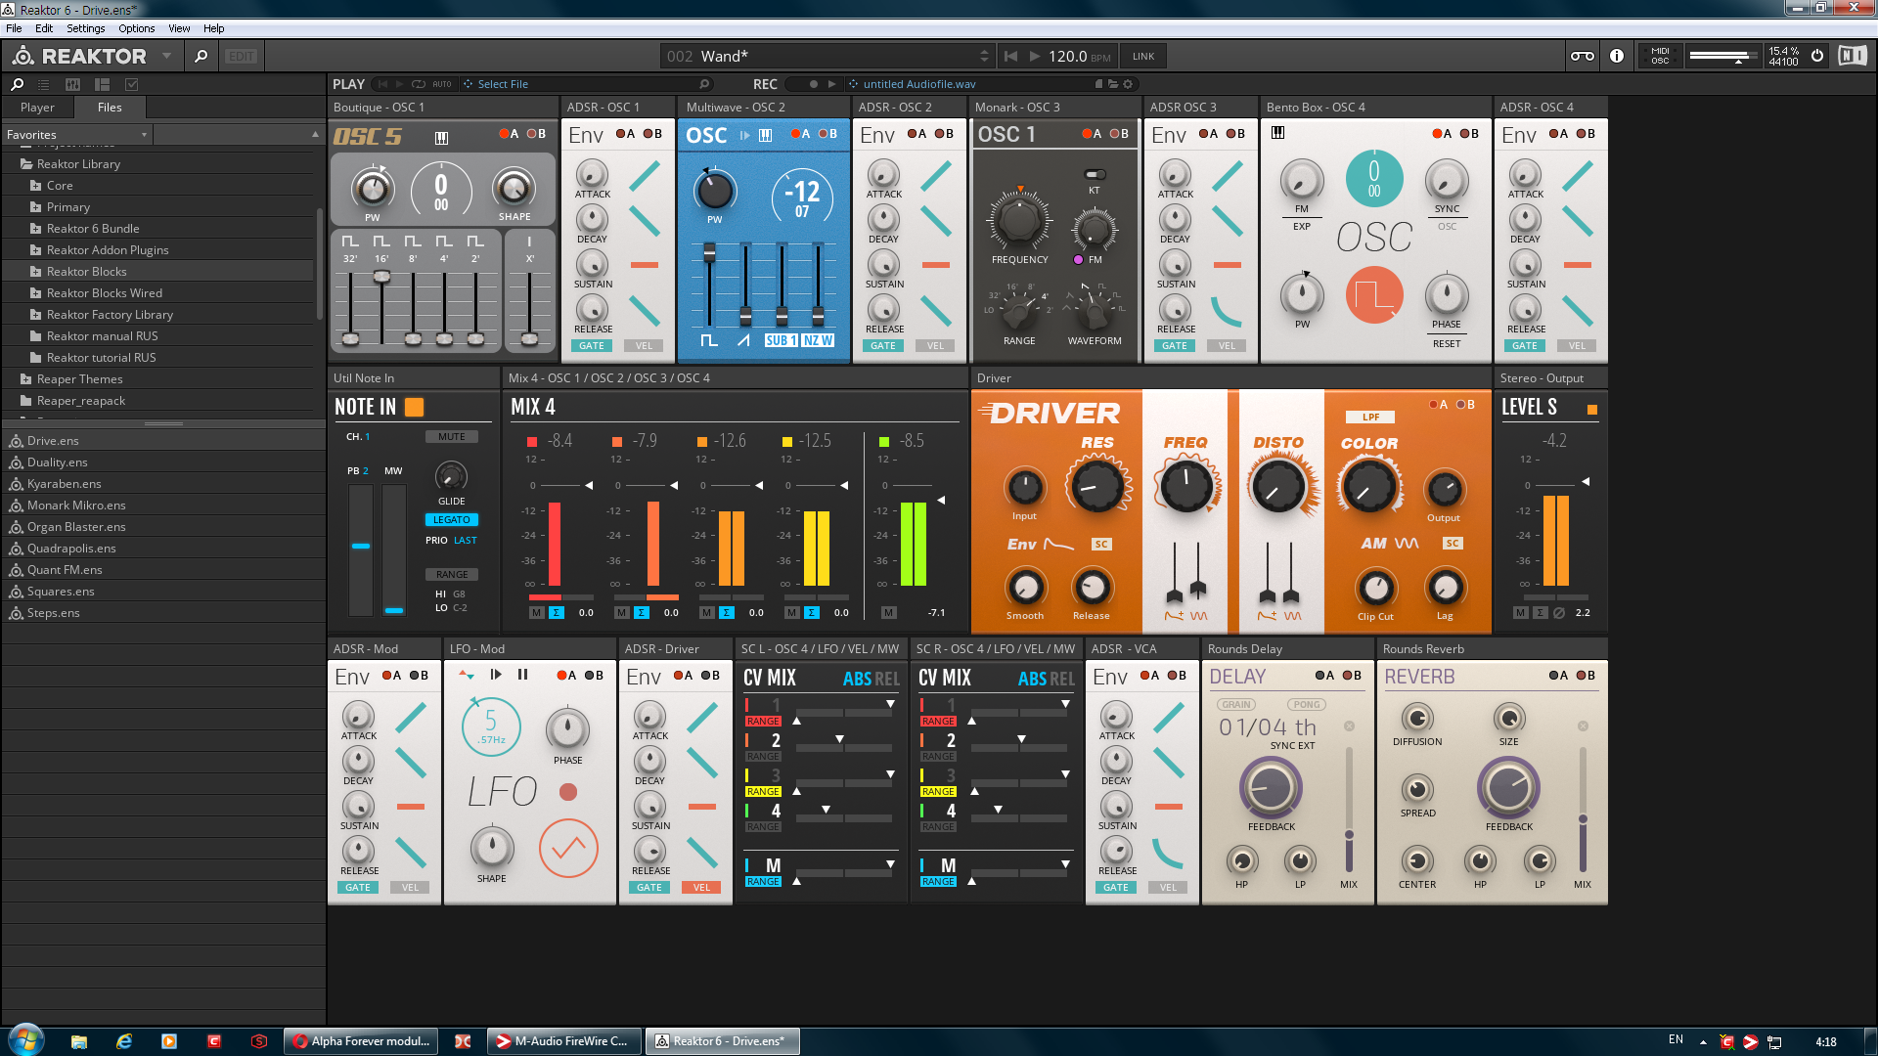The height and width of the screenshot is (1056, 1878).
Task: Open Reaktor 6 window in Windows taskbar
Action: pyautogui.click(x=722, y=1041)
